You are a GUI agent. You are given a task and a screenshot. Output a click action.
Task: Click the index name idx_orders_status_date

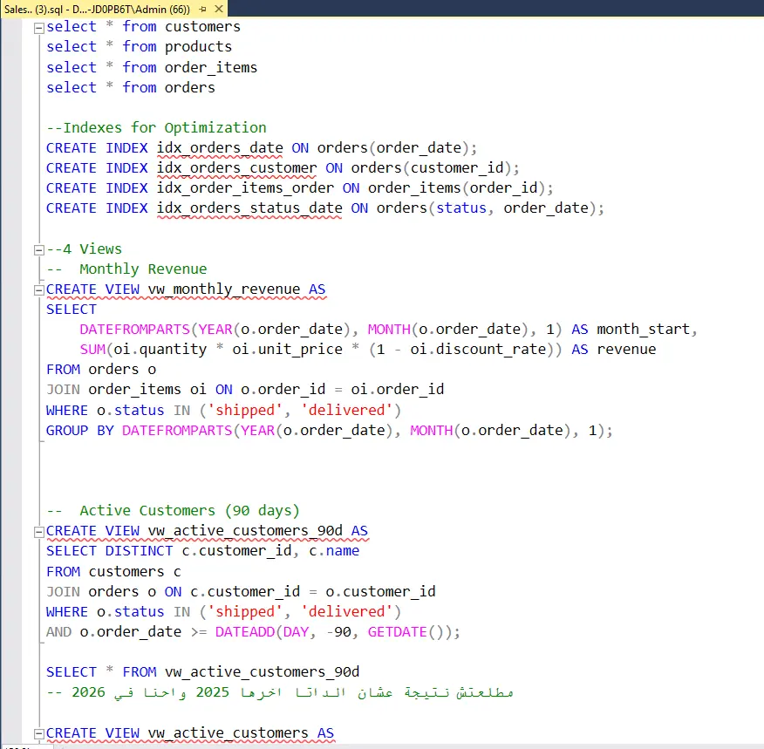point(249,208)
